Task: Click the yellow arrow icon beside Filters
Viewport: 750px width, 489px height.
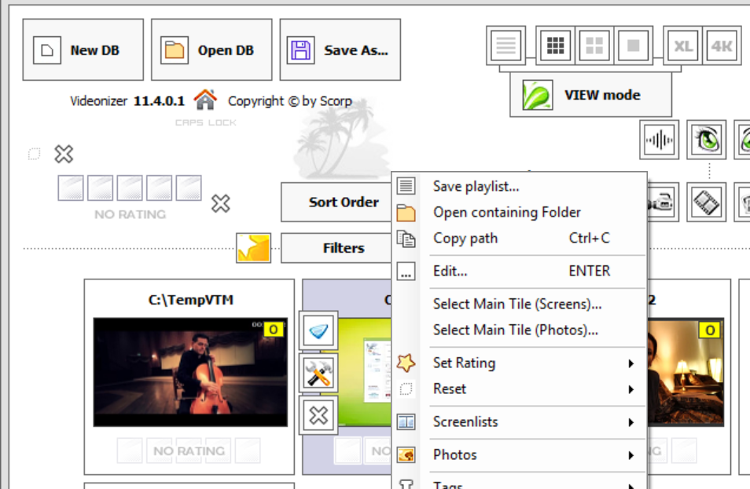Action: 254,248
